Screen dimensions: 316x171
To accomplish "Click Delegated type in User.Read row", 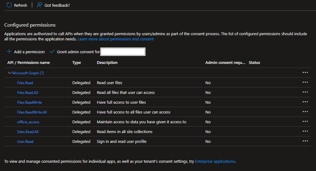I will tap(82, 142).
